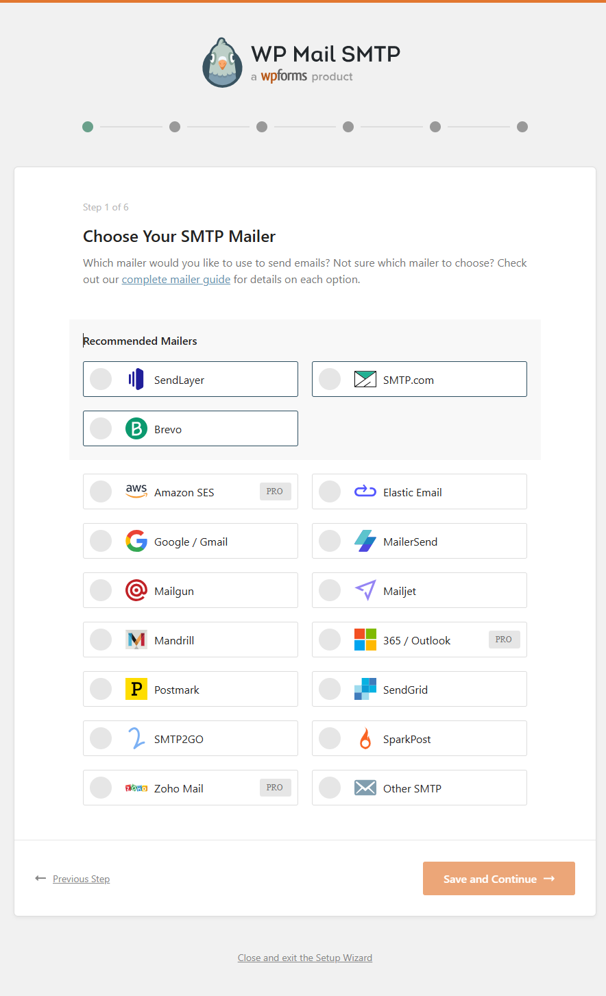
Task: Click the Mailjet paper plane icon
Action: pos(365,590)
